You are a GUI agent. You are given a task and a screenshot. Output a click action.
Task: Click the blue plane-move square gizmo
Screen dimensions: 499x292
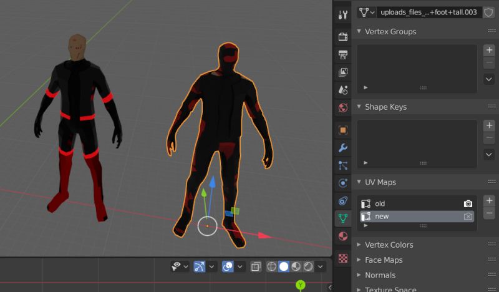229,213
